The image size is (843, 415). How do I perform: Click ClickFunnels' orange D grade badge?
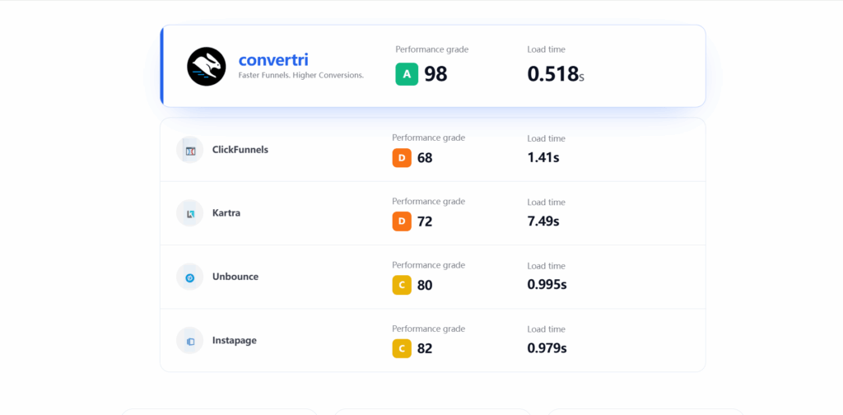tap(402, 158)
